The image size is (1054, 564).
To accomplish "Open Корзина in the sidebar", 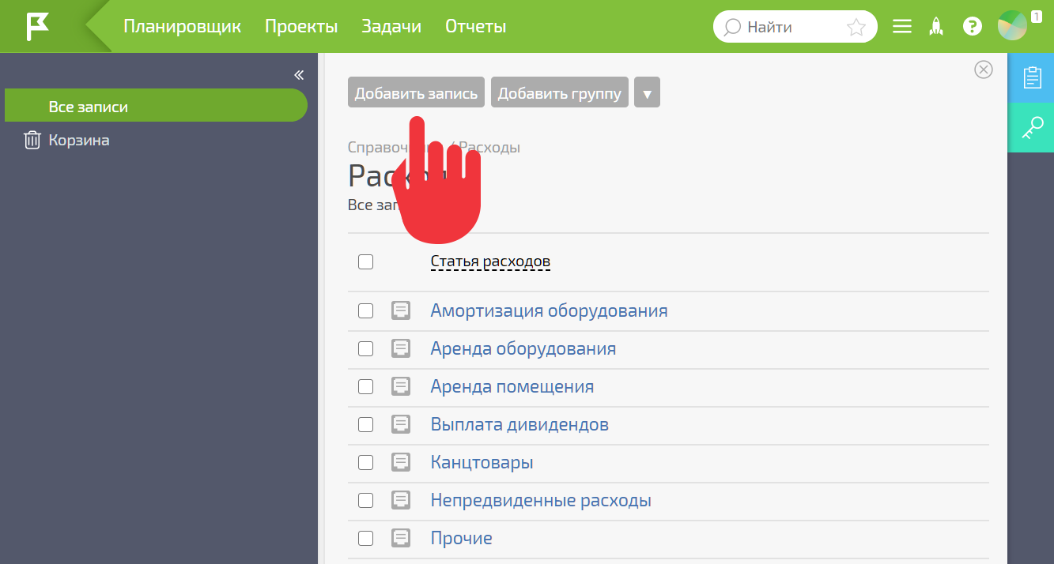I will pyautogui.click(x=79, y=140).
